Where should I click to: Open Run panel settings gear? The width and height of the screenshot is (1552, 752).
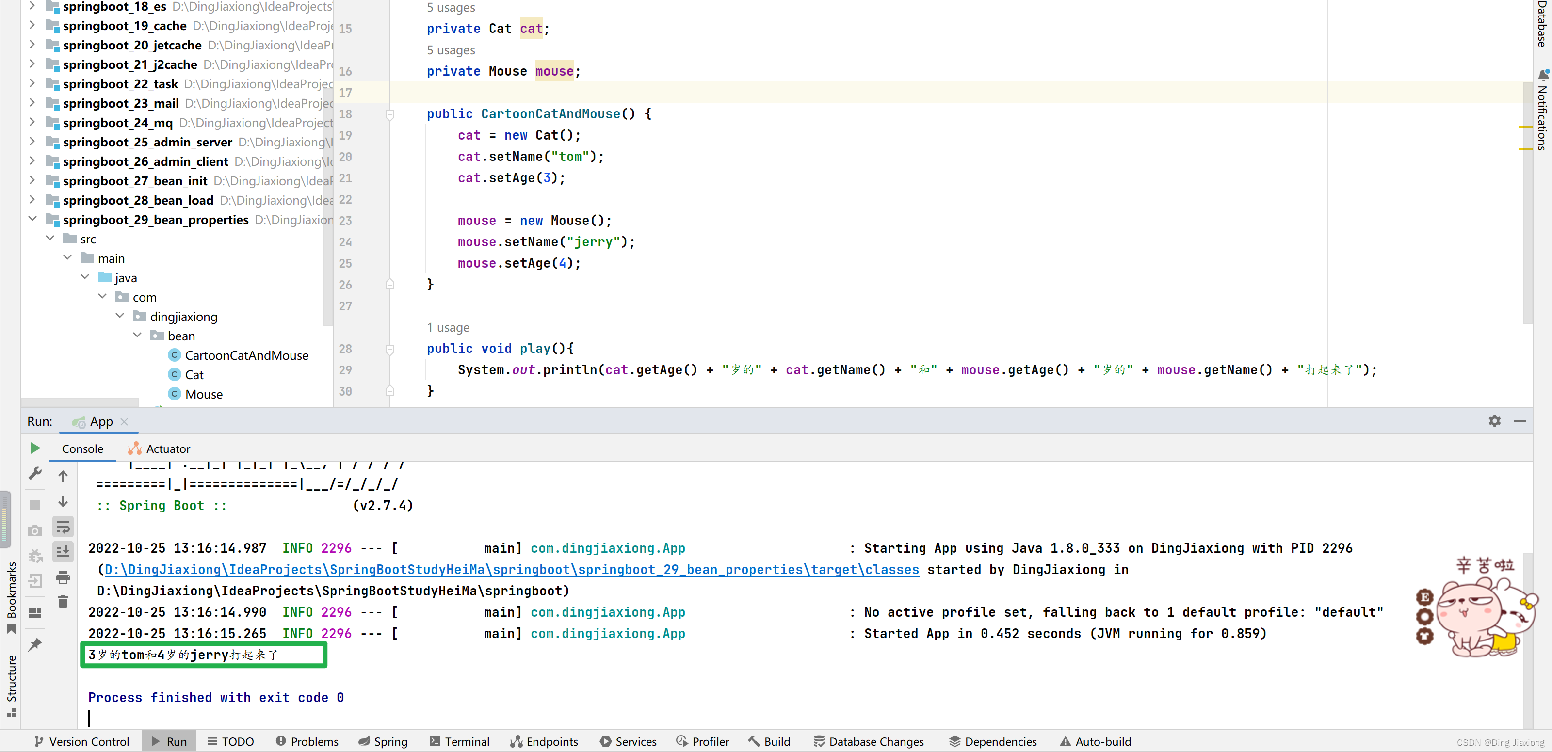[1494, 421]
